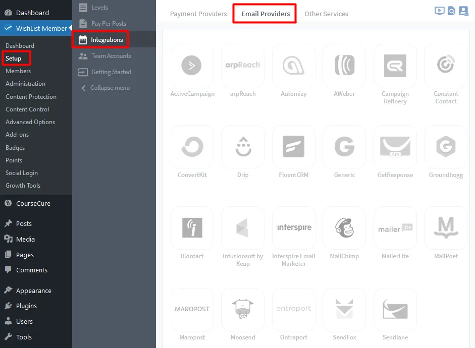Open the ConvertKit integration
The height and width of the screenshot is (348, 475).
click(x=192, y=147)
